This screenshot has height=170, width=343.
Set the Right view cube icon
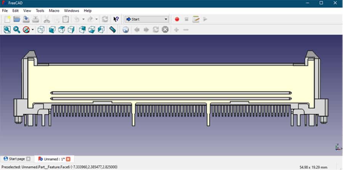[71, 30]
